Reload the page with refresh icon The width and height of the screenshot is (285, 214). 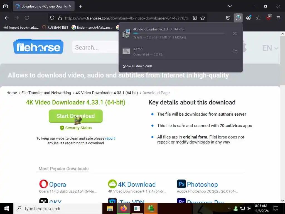coord(27,18)
